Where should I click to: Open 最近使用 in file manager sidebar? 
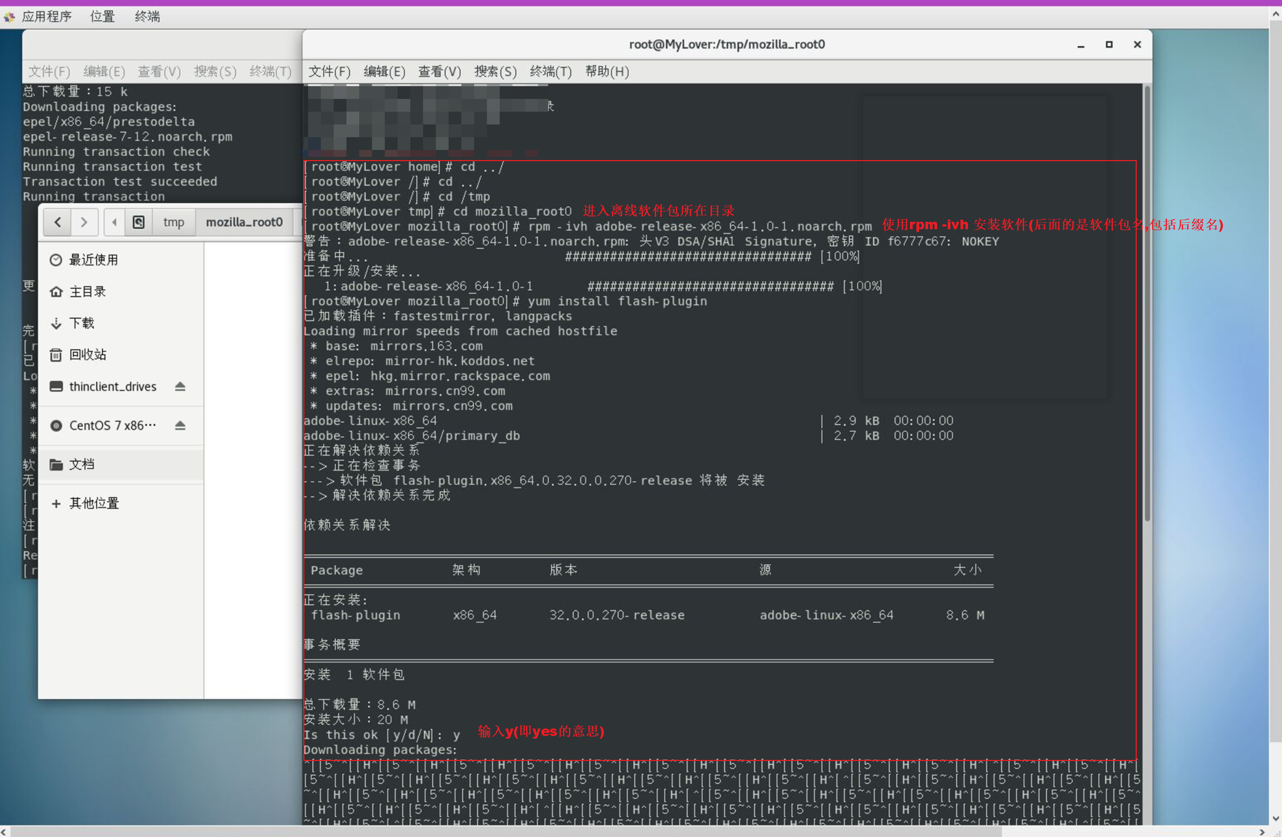(121, 261)
